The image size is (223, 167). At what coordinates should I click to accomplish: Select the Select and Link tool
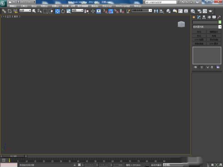pos(4,11)
